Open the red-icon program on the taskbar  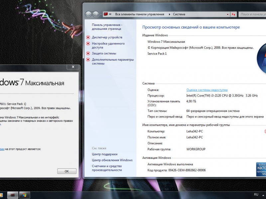[13, 195]
